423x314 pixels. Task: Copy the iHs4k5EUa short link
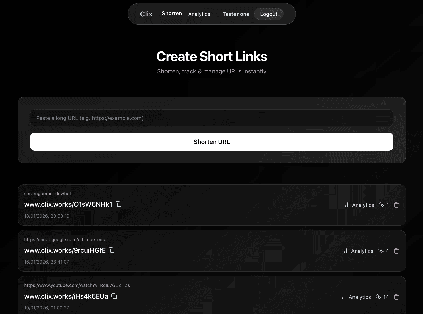click(114, 296)
